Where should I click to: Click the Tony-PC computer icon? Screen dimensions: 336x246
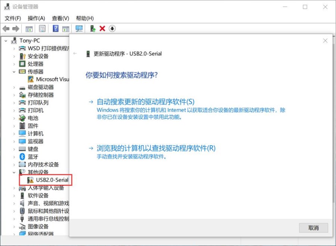coord(14,40)
